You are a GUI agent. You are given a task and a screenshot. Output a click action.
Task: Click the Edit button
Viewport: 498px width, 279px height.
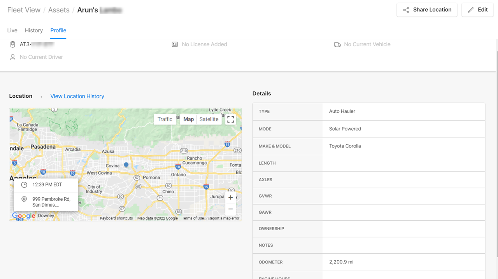click(x=477, y=10)
